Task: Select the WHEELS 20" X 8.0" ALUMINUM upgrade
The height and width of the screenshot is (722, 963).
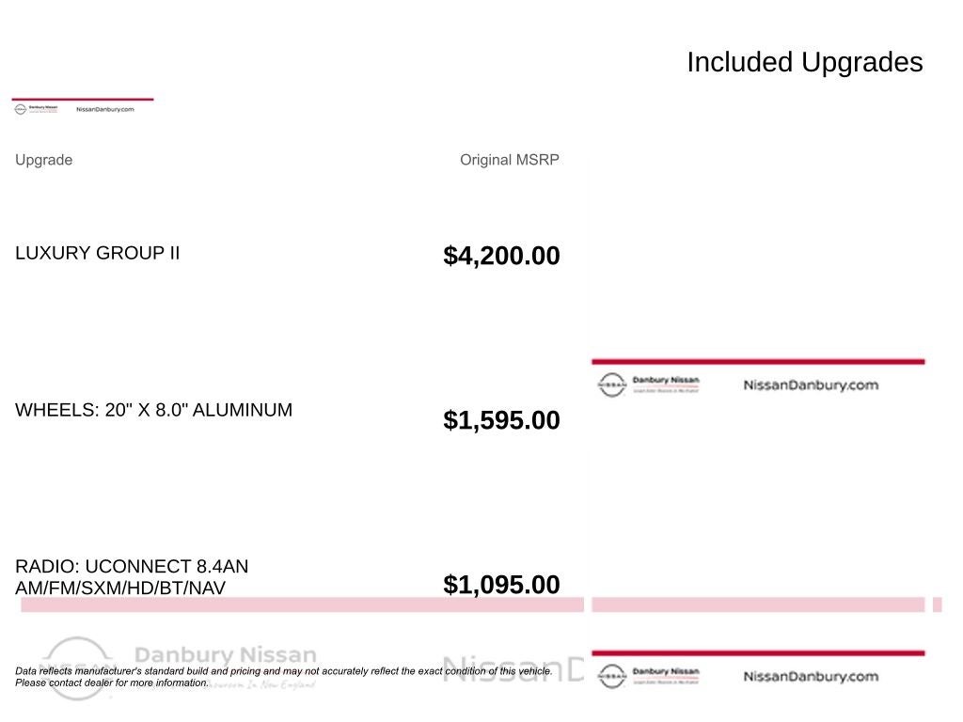Action: pyautogui.click(x=153, y=410)
